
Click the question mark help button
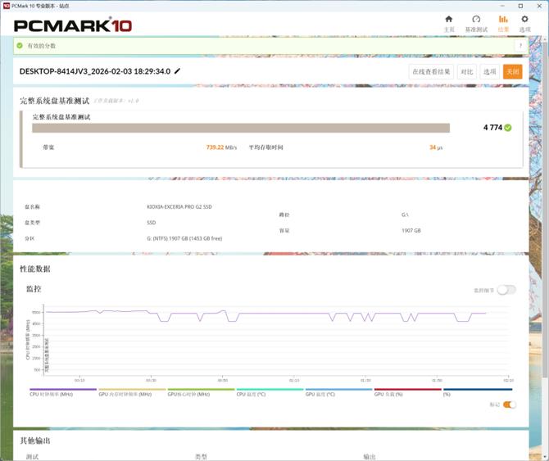click(x=520, y=46)
